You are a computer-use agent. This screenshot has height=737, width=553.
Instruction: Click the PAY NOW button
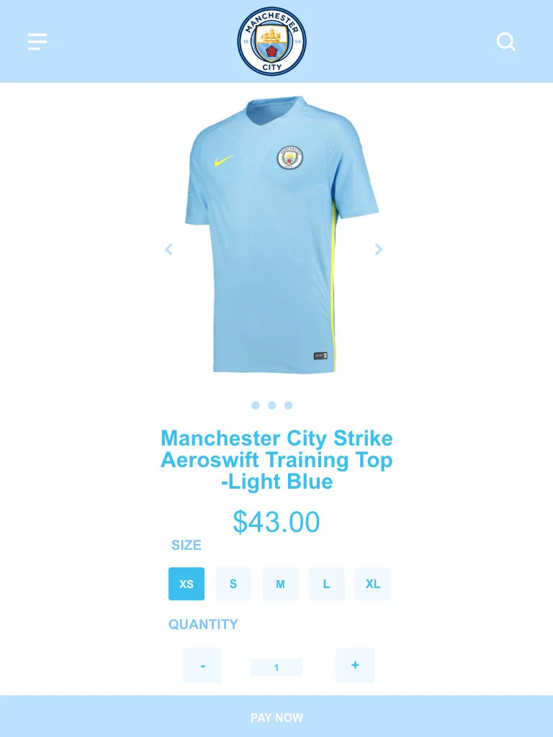(x=276, y=716)
